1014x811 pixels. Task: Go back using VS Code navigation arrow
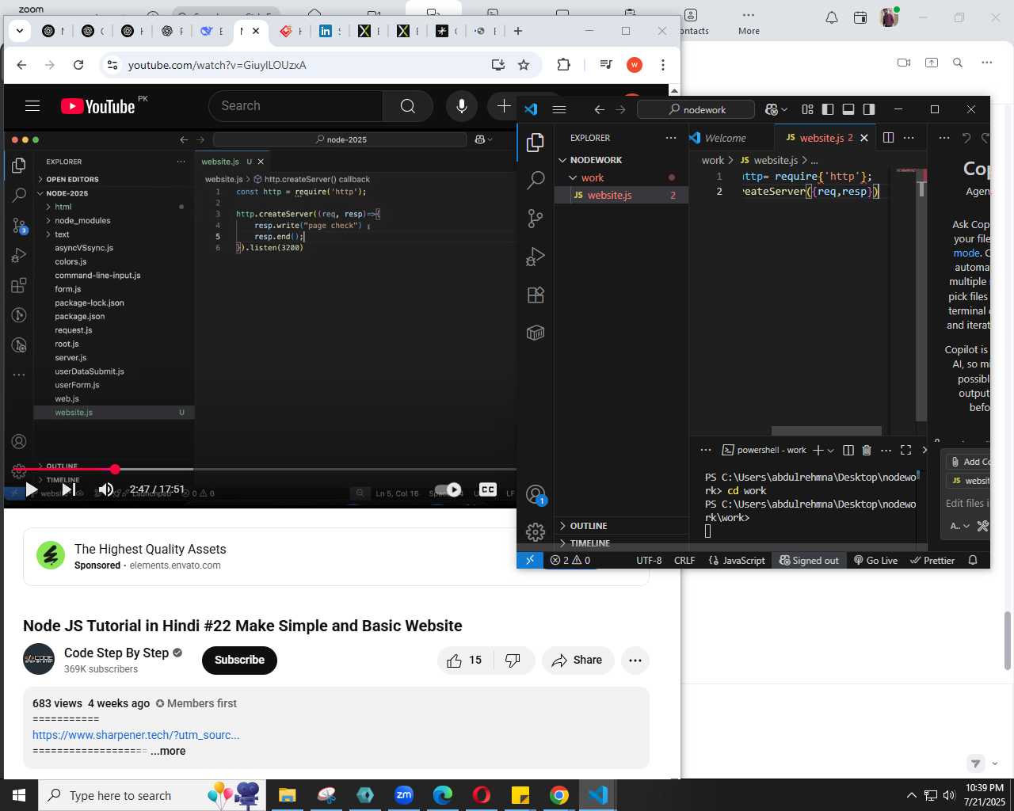pos(600,109)
